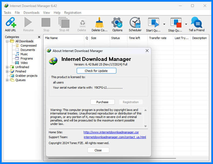Sort by Size column header

[100, 38]
